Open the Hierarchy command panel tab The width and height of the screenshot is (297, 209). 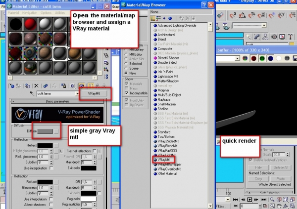coord(265,37)
